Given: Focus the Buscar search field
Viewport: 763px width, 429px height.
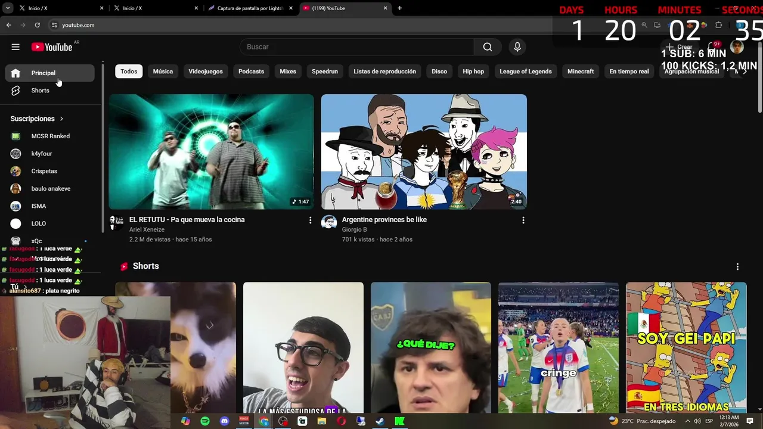Looking at the screenshot, I should 357,47.
